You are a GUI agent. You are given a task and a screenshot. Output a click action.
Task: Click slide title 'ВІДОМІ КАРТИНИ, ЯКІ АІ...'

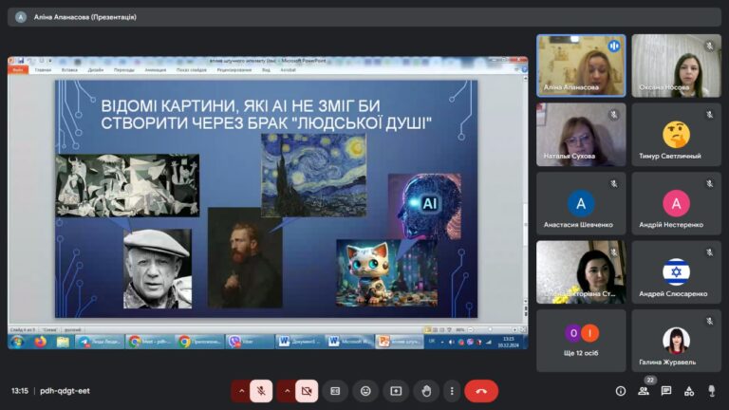click(267, 114)
